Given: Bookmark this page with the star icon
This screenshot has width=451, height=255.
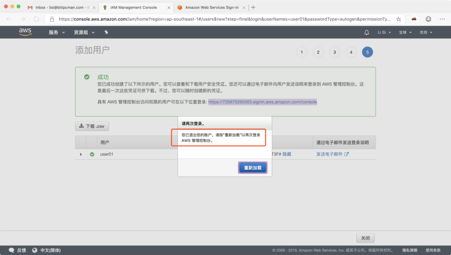Looking at the screenshot, I should [398, 19].
